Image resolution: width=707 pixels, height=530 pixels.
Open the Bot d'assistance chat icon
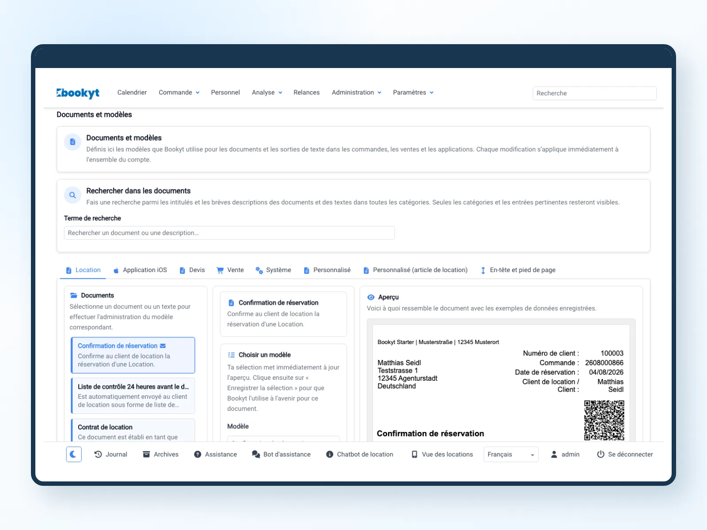[x=256, y=454]
